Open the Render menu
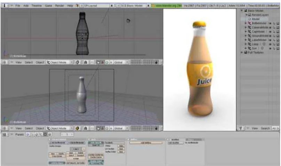 [x=59, y=6]
